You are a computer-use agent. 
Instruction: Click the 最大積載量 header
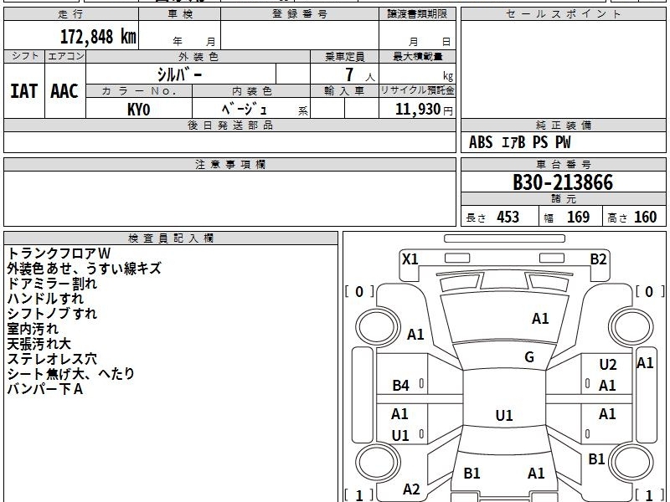coord(417,57)
